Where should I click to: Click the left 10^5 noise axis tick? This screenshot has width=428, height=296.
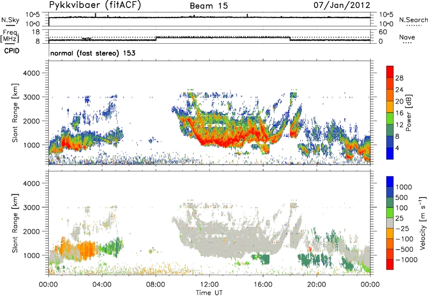coord(33,14)
